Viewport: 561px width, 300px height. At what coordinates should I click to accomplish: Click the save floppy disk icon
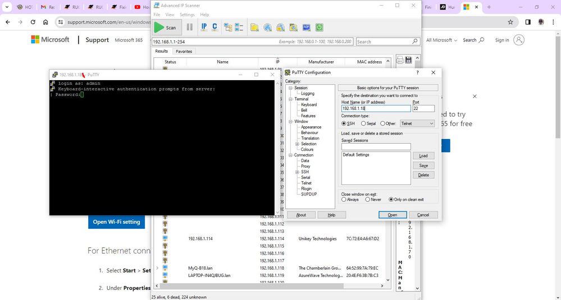(x=408, y=60)
